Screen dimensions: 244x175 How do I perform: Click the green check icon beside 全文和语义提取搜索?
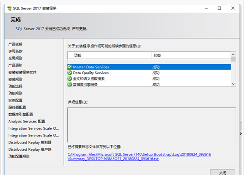[70, 79]
